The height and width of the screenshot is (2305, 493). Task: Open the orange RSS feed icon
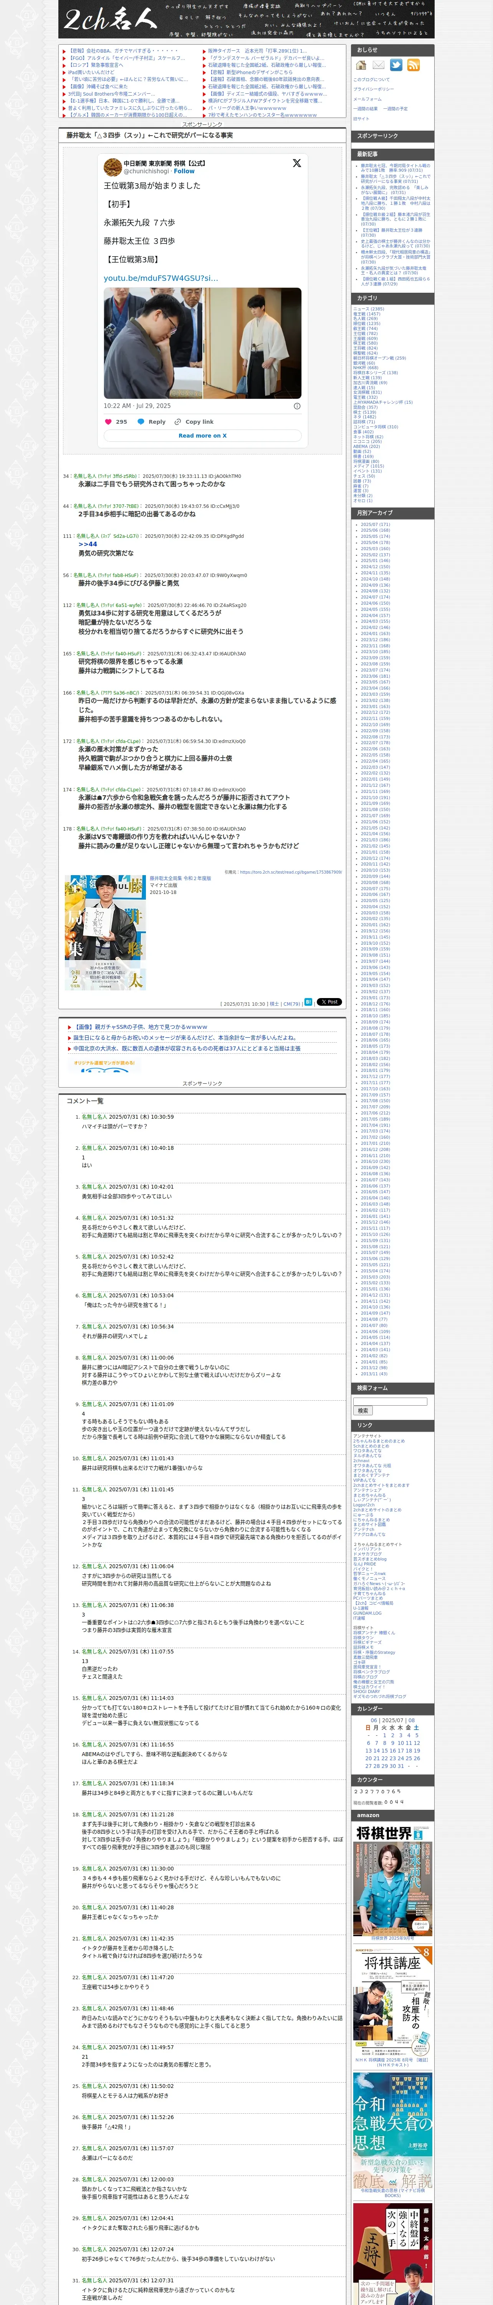414,65
